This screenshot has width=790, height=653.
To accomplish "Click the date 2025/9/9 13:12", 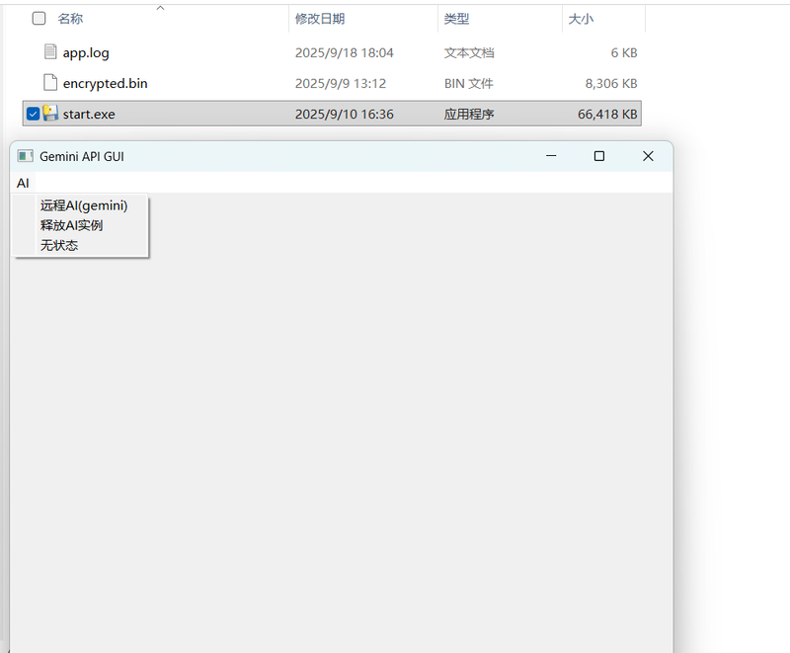I will (x=341, y=83).
